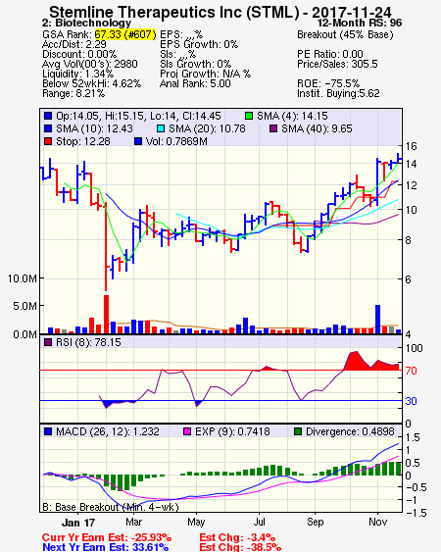Click 'EXP (9): 0.7418' label
This screenshot has height=552, width=441.
click(x=232, y=431)
